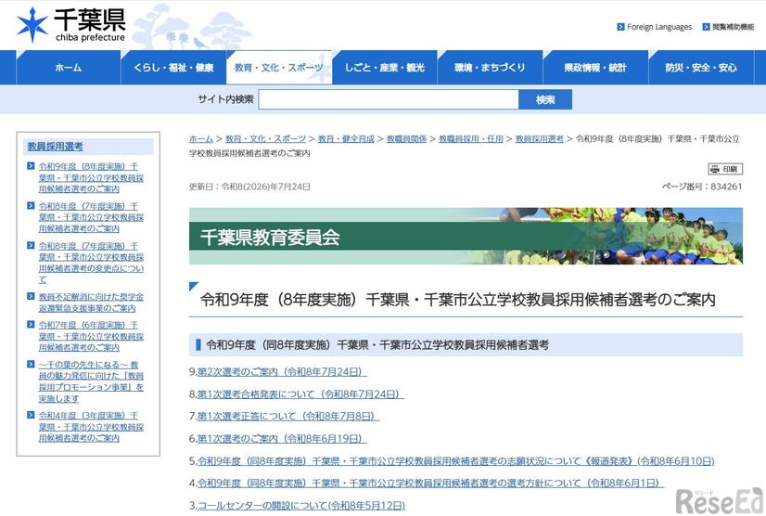The width and height of the screenshot is (766, 516).
Task: Click arrow icon beside 閲覧補助機能
Action: pyautogui.click(x=706, y=27)
